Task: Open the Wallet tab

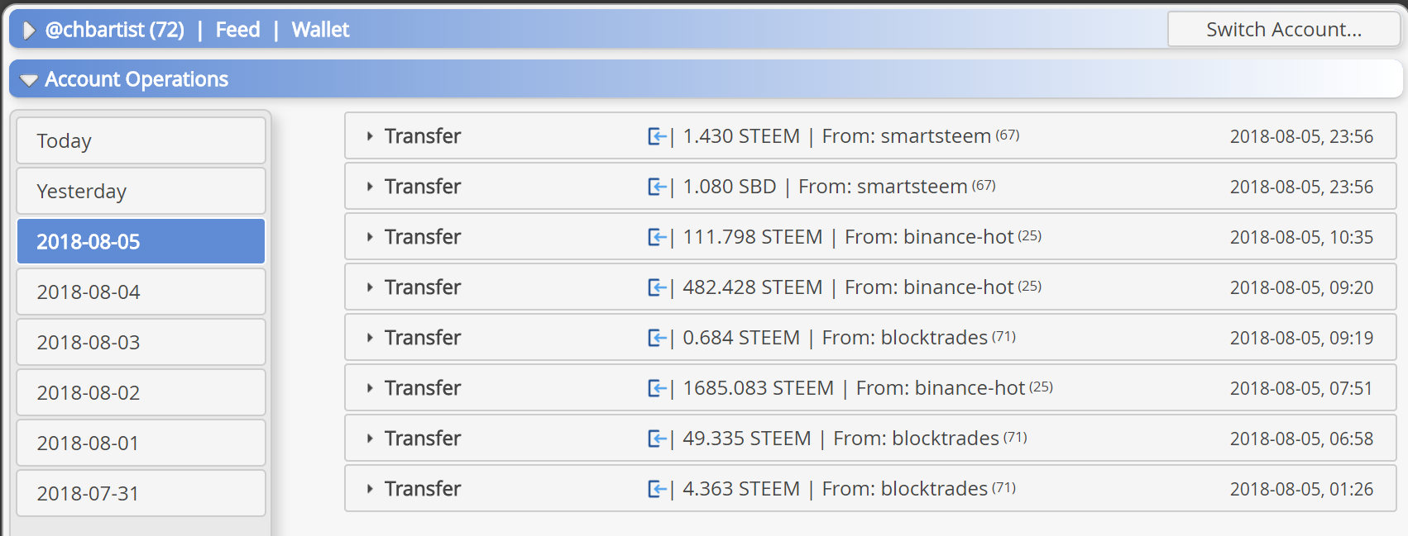Action: 320,30
